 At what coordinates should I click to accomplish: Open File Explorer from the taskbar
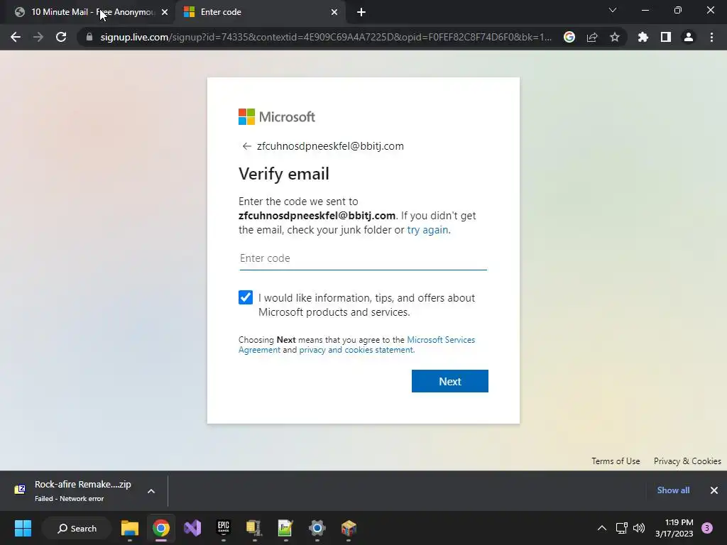[130, 528]
